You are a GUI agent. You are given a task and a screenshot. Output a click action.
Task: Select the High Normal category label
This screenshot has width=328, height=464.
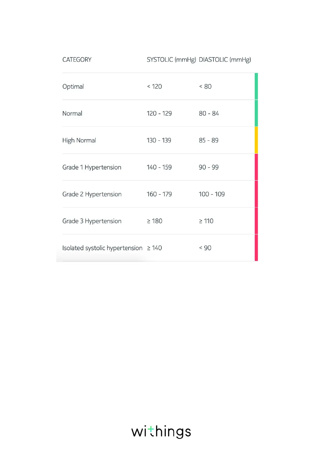pos(79,141)
